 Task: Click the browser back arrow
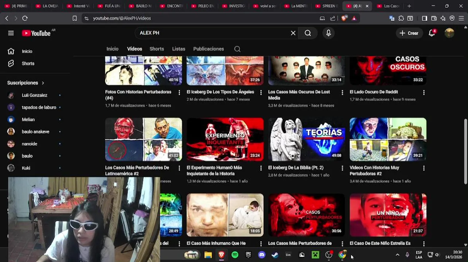(7, 18)
